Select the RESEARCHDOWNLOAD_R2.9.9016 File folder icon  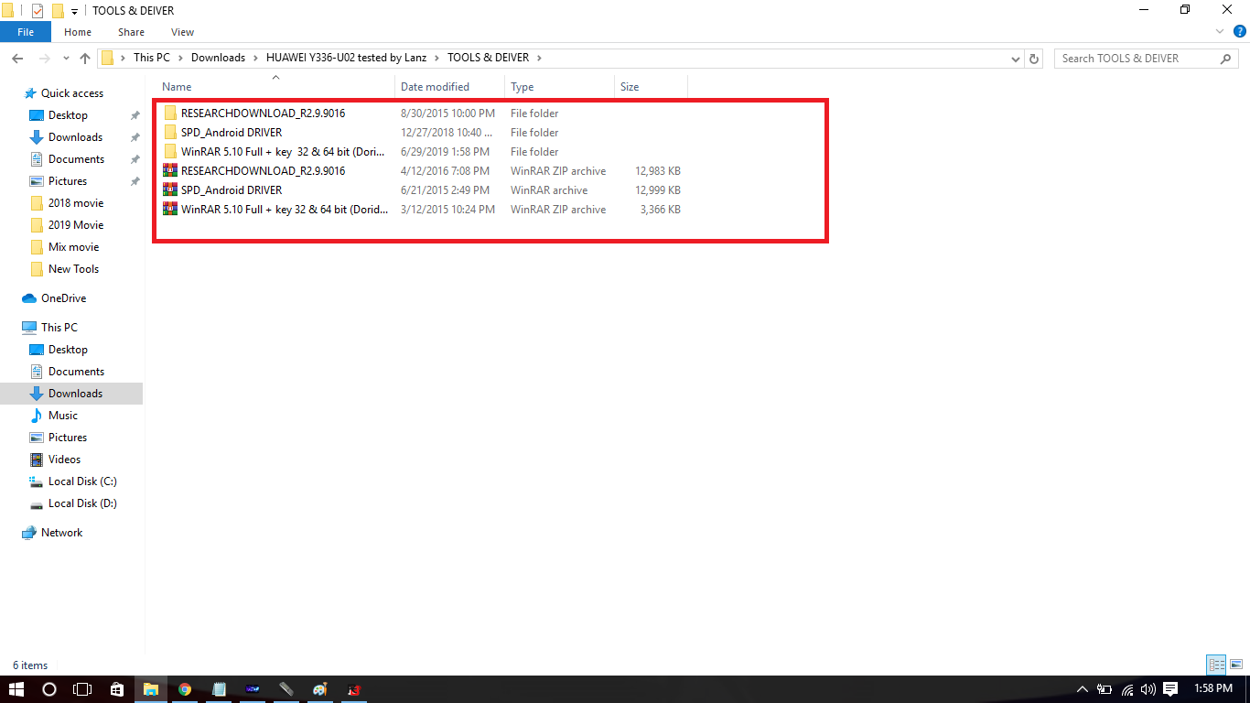(x=170, y=114)
